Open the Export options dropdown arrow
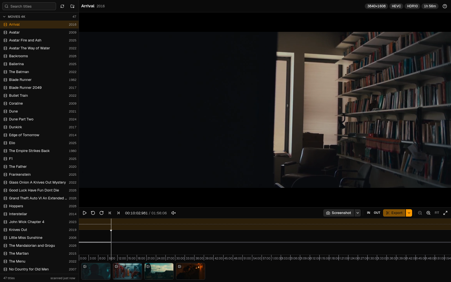The image size is (451, 282). 409,213
